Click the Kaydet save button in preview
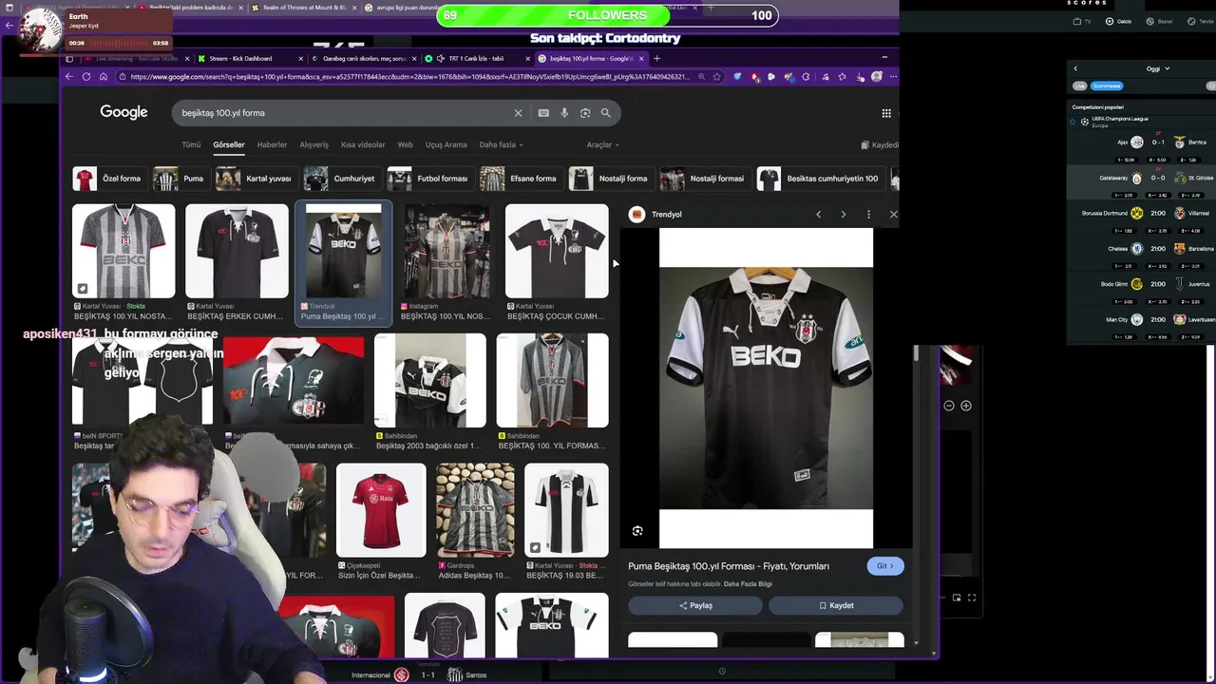Screen dimensions: 1216x684 point(836,605)
